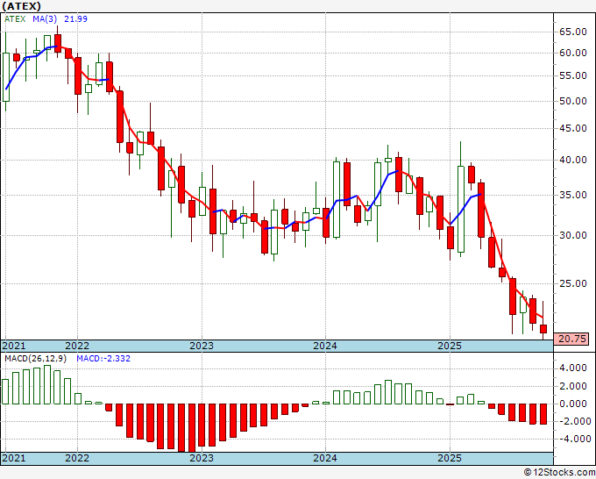
Task: Click the 2024 label on MACD axis
Action: point(325,458)
